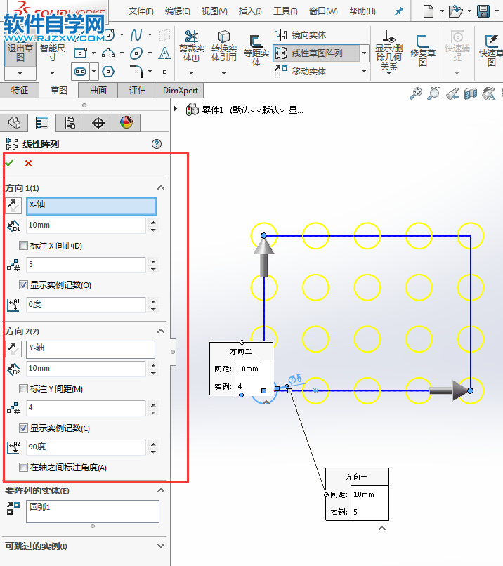Image resolution: width=503 pixels, height=566 pixels.
Task: Pin the menu bar with pushpin
Action: click(x=398, y=11)
